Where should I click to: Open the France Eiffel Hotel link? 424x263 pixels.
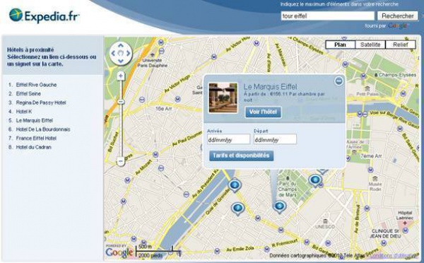(x=36, y=139)
